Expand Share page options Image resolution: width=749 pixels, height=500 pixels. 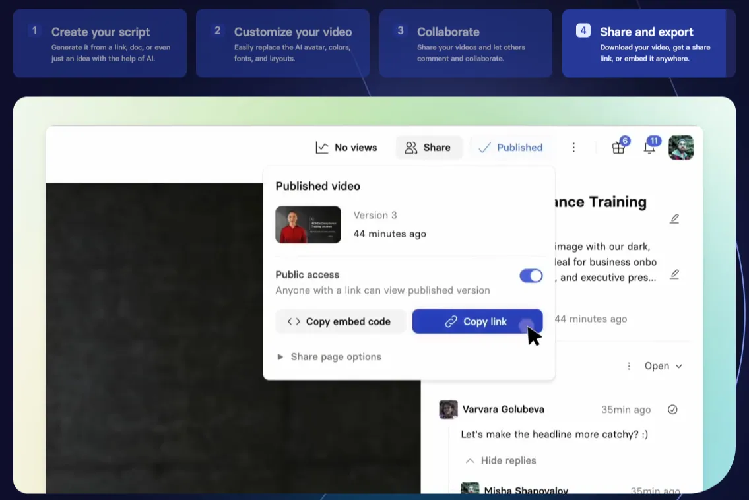click(x=329, y=357)
